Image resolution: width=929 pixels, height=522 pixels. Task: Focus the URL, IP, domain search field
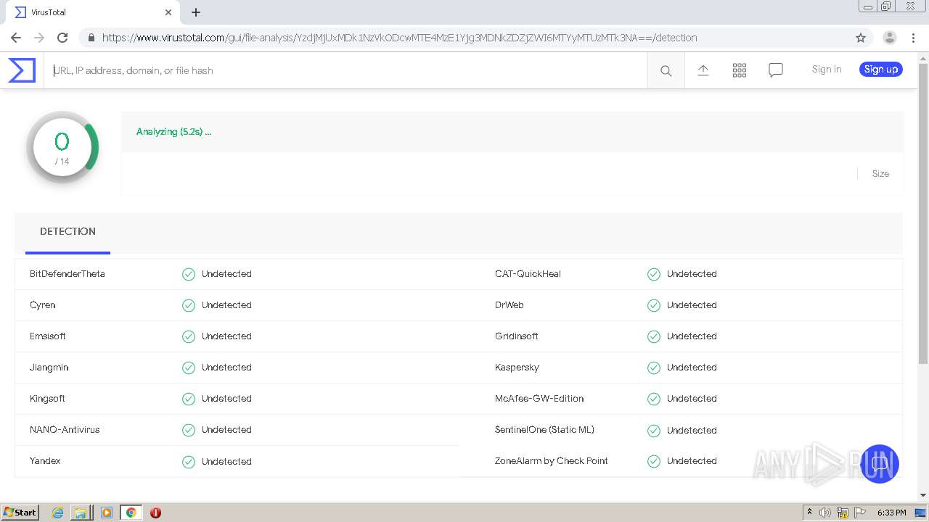coord(346,70)
